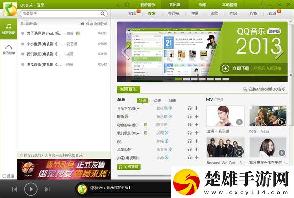294x198 pixels.
Task: Listen to 稳稳的幸福 via headphone icon
Action: point(189,124)
